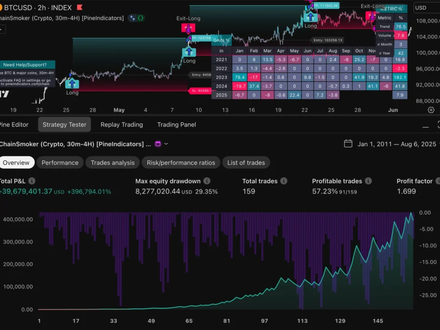This screenshot has width=440, height=330.
Task: Click the ChainSmoker indicator legend name
Action: (62, 18)
